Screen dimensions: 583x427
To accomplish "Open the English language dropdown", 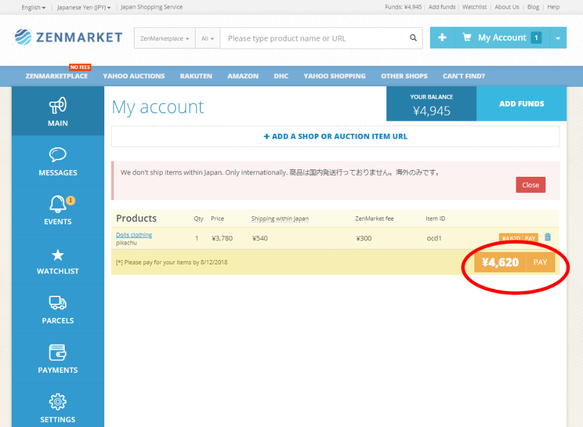I will [33, 7].
